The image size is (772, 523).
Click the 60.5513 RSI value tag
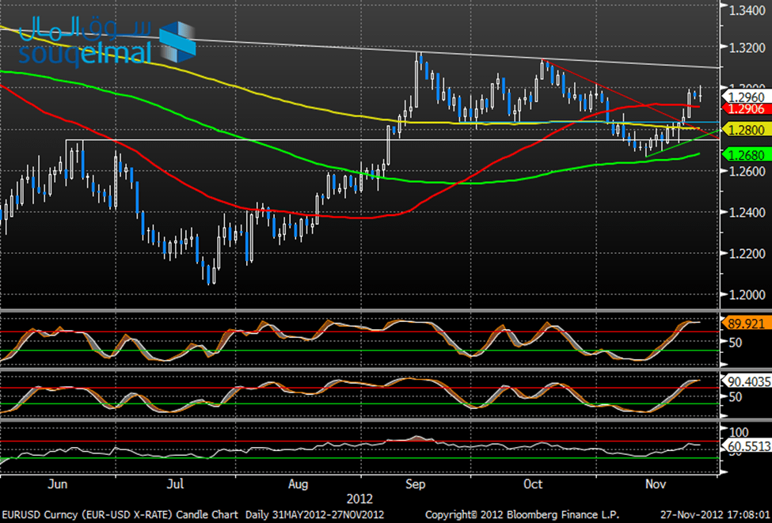pyautogui.click(x=744, y=446)
